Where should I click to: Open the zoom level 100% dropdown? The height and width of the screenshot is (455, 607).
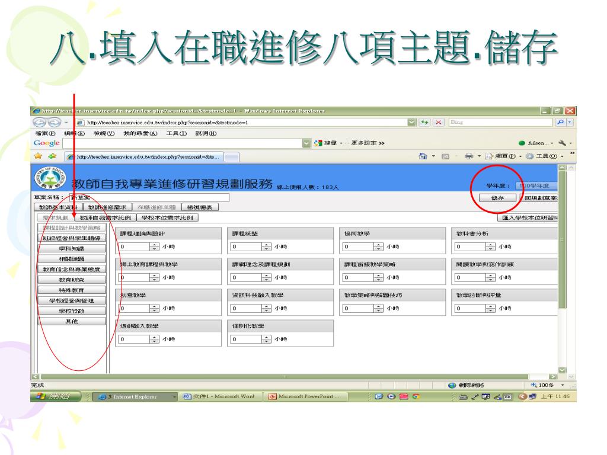coord(563,385)
